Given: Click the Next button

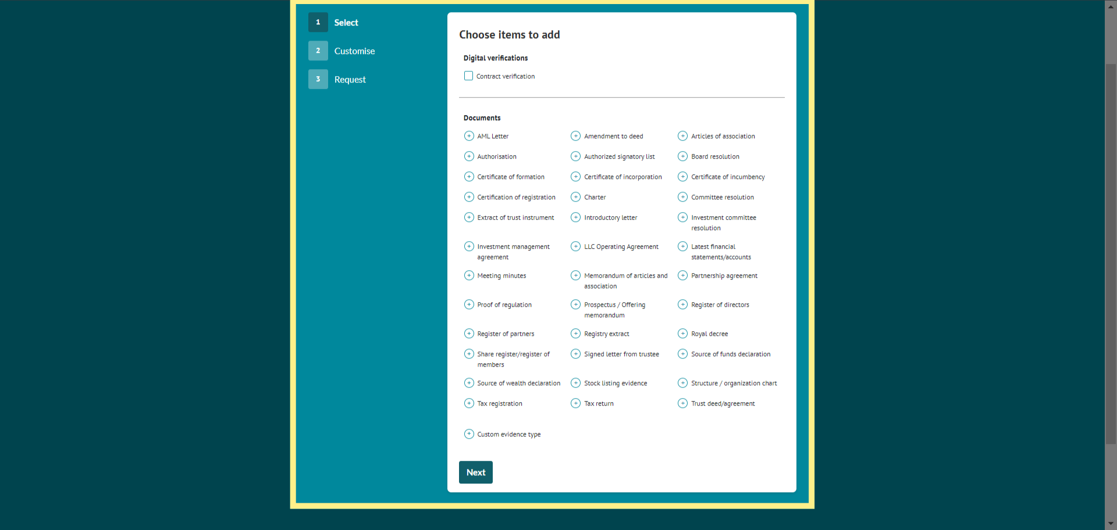Looking at the screenshot, I should (476, 472).
